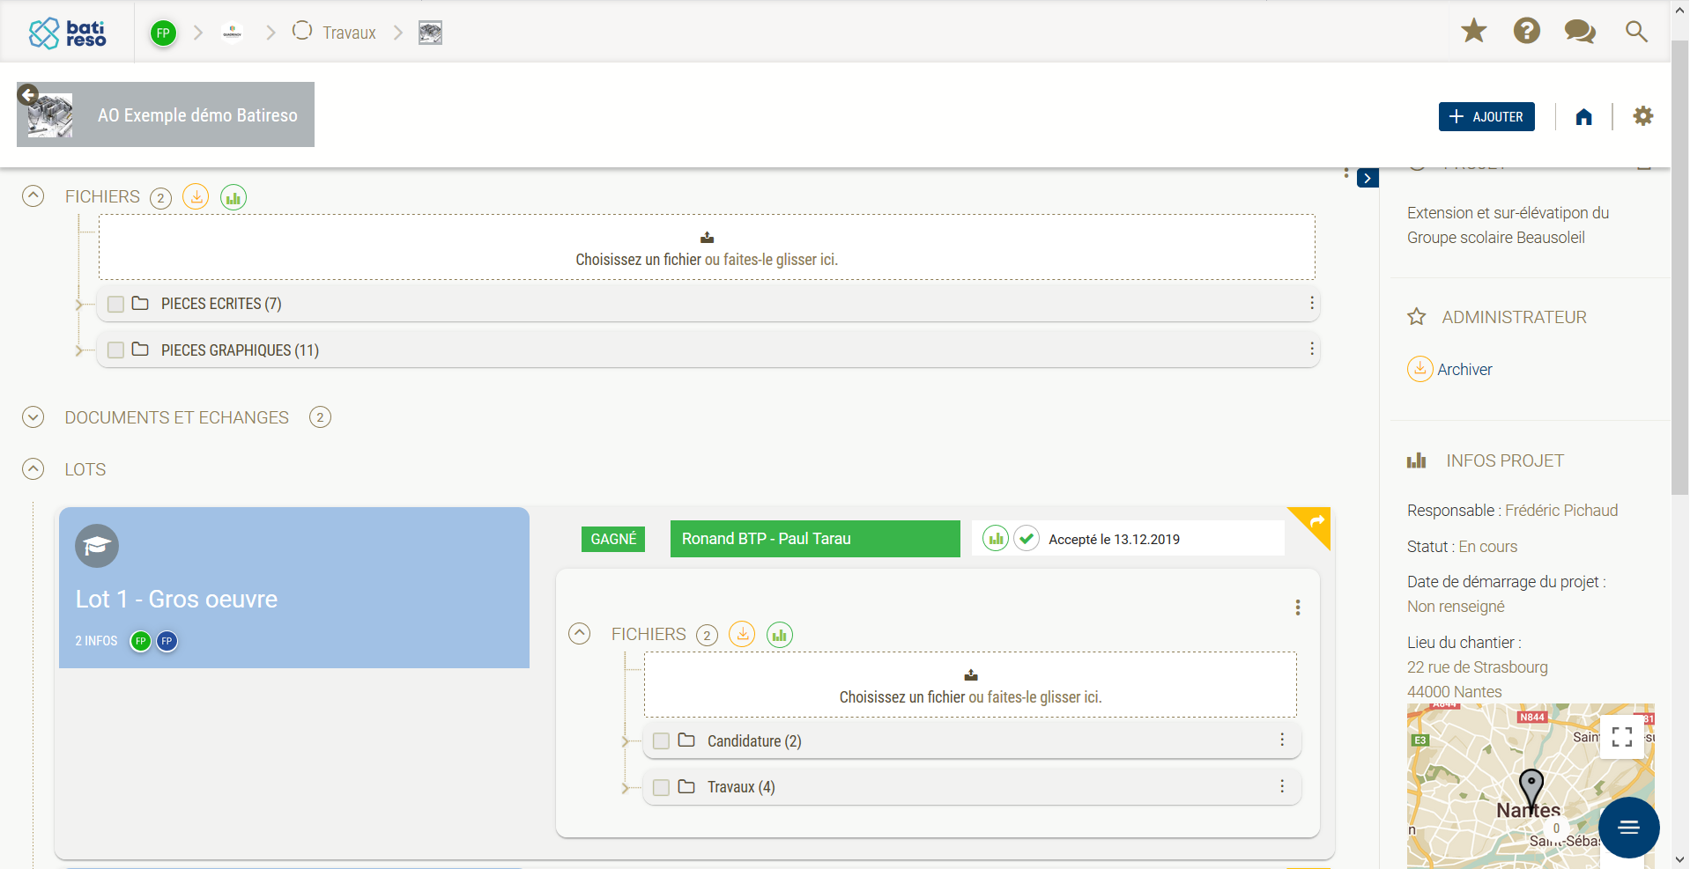The width and height of the screenshot is (1690, 869).
Task: Open the three-dot menu near side panel
Action: click(1346, 173)
